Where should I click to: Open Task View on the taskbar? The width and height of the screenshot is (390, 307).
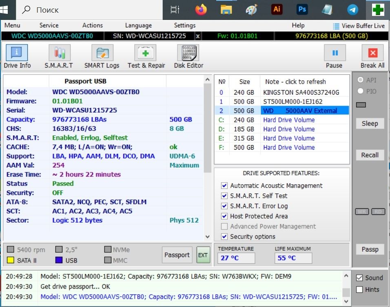click(175, 10)
